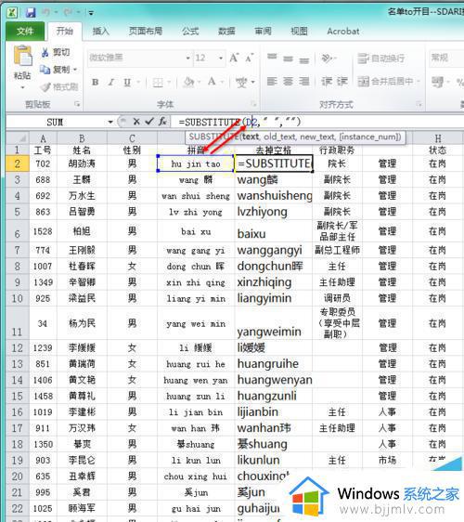Viewport: 464px width, 522px height.
Task: Click the Excel application icon
Action: click(x=12, y=13)
